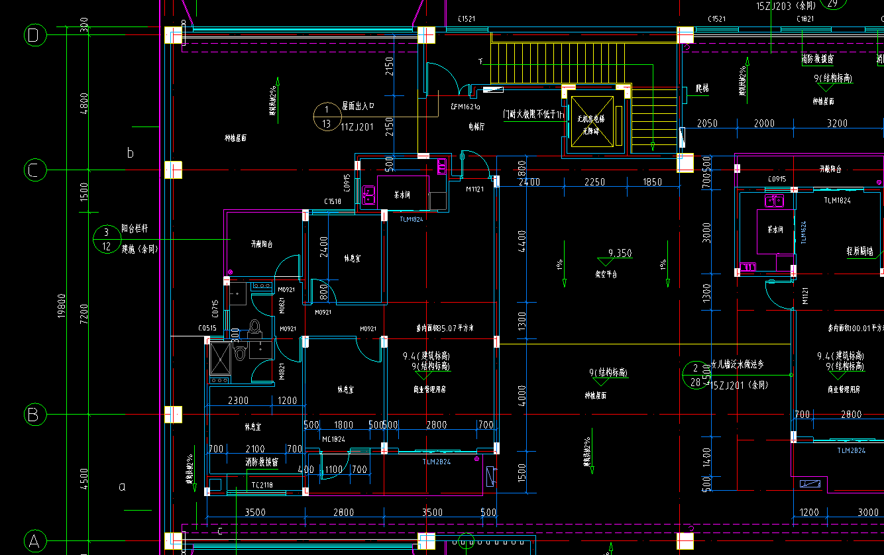The height and width of the screenshot is (555, 884).
Task: Click the 轻质隔墙 annotation
Action: pyautogui.click(x=859, y=252)
